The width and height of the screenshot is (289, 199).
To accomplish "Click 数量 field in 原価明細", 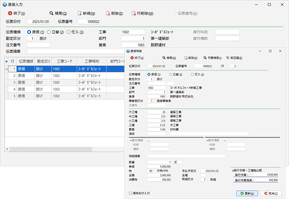I will coord(159,162).
